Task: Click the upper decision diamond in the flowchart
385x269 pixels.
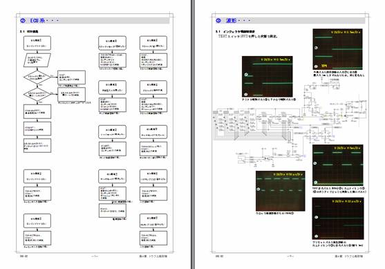Action: (x=37, y=77)
